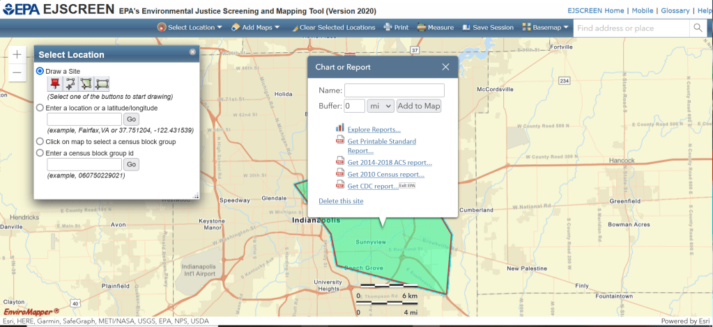This screenshot has height=327, width=713.
Task: Close the Chart or Report popup
Action: click(x=445, y=67)
